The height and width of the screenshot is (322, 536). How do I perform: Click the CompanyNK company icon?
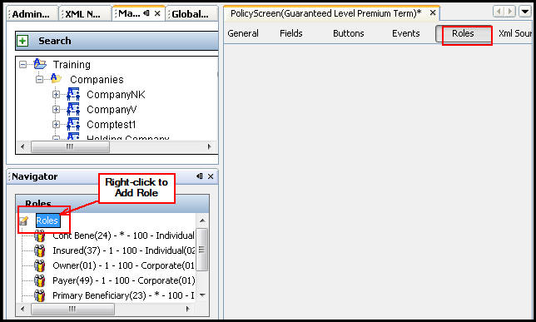[73, 94]
